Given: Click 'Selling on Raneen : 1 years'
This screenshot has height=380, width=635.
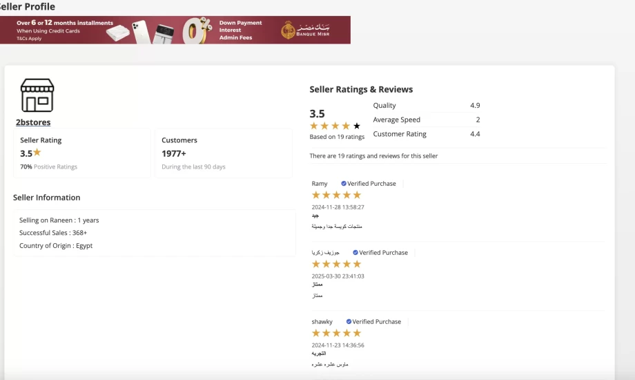Looking at the screenshot, I should click(59, 220).
